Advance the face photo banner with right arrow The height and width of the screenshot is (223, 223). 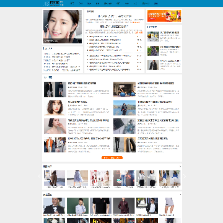pyautogui.click(x=78, y=26)
